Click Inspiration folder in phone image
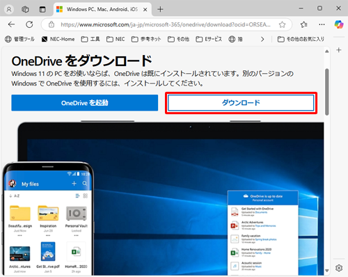Viewport: 348px width, 277px height. 48,219
